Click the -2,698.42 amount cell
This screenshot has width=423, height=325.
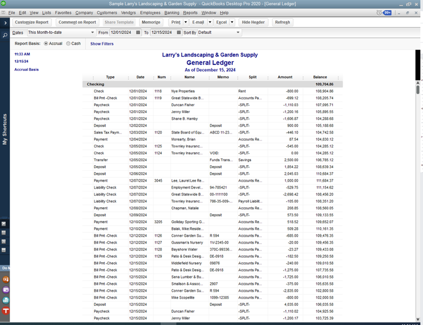[290, 194]
